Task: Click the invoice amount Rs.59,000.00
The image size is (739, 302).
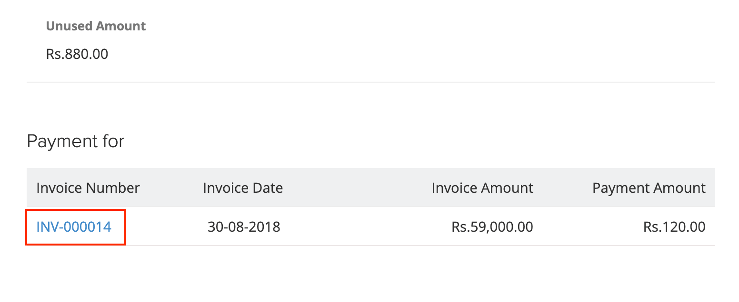Action: (x=493, y=227)
